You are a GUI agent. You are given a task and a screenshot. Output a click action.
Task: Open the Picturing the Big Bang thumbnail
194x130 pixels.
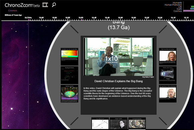tap(137, 123)
